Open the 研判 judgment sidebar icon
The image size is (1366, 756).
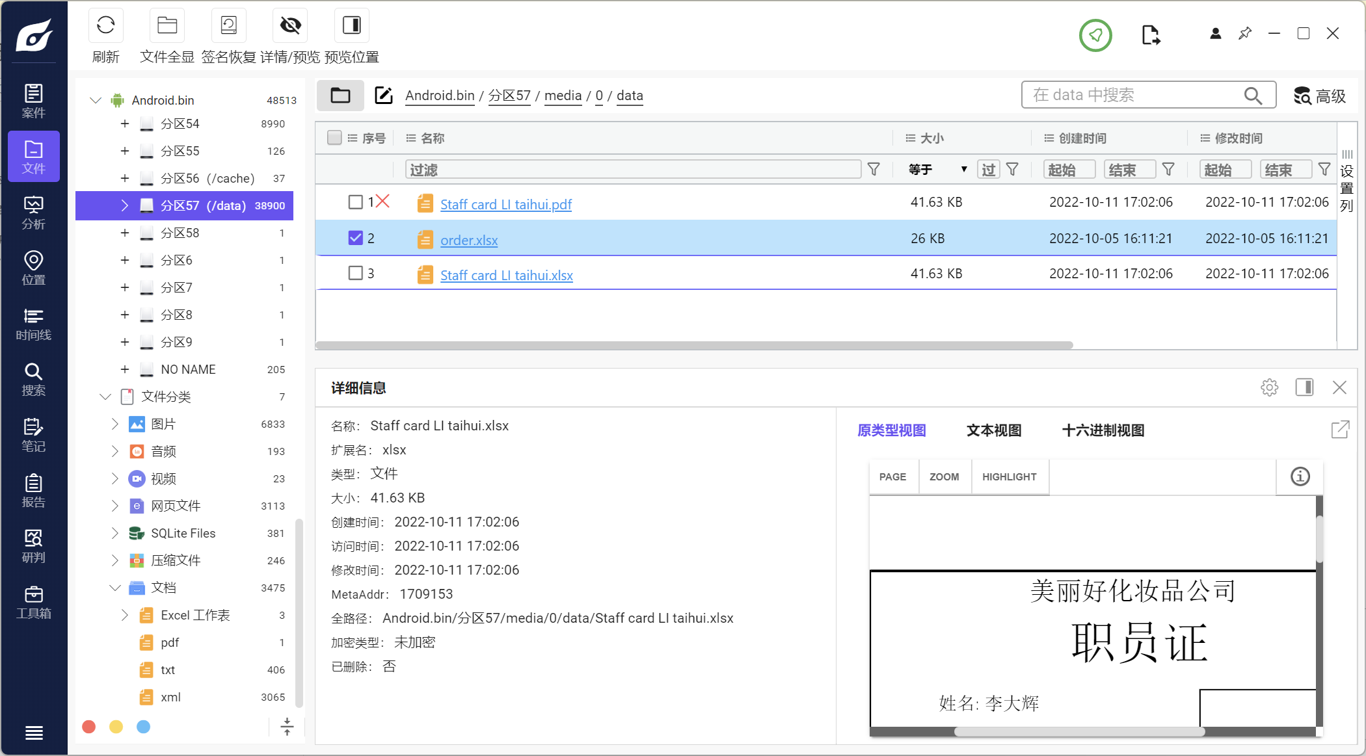coord(34,546)
